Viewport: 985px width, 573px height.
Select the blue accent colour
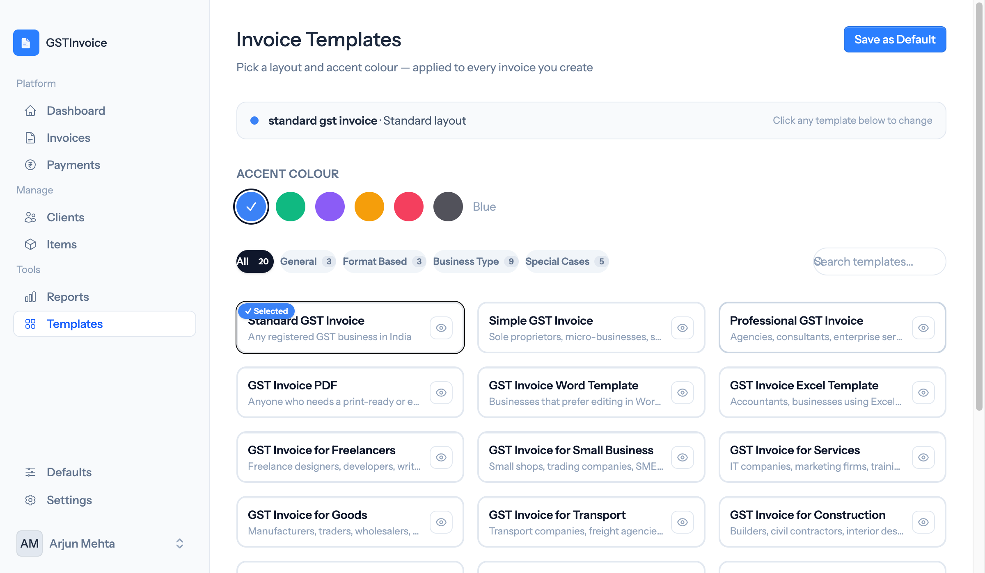click(x=251, y=207)
